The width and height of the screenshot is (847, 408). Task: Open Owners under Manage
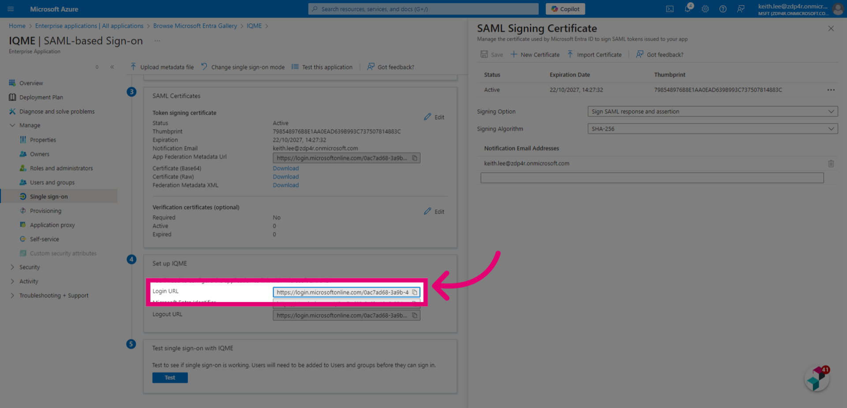(39, 154)
